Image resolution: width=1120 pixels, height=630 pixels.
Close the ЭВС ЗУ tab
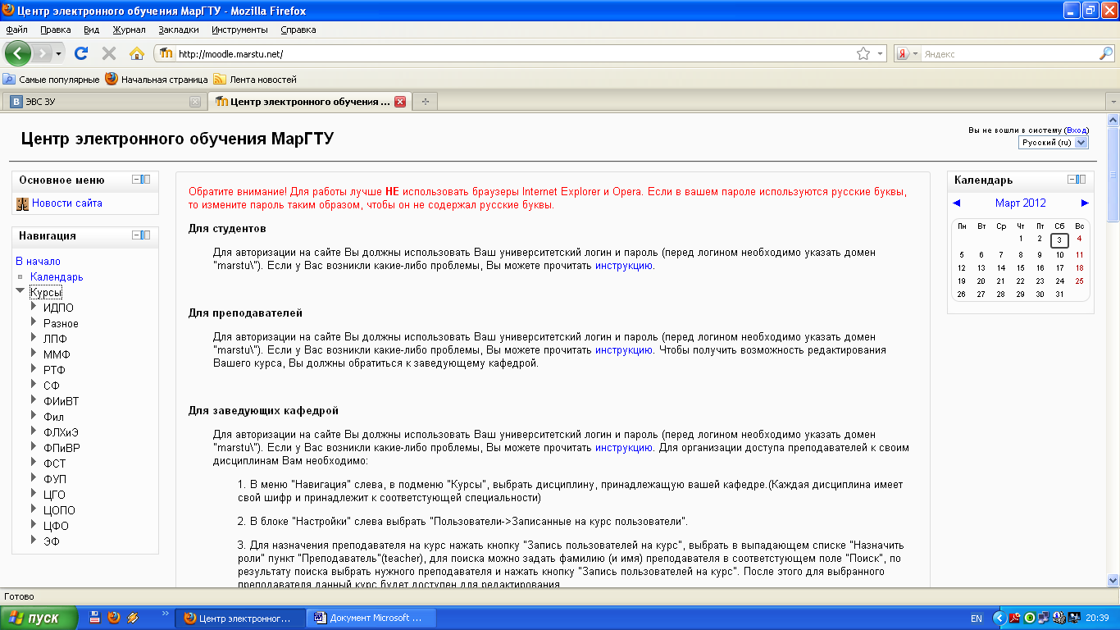click(x=195, y=102)
